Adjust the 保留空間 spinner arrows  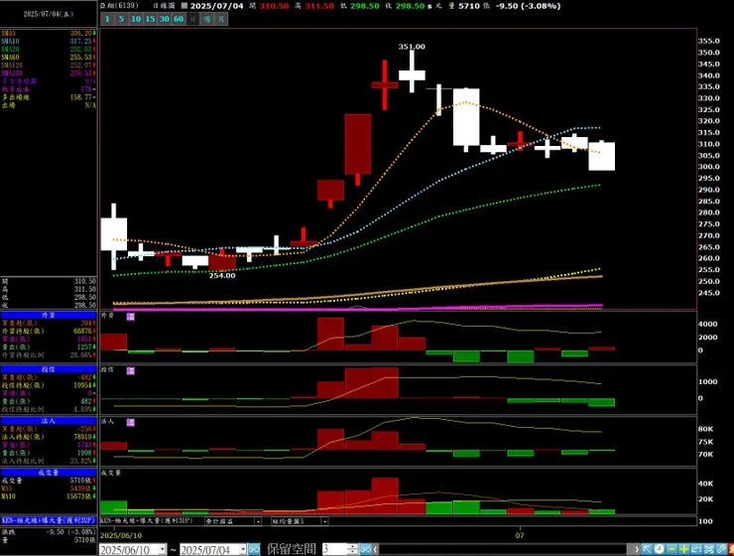pos(353,549)
